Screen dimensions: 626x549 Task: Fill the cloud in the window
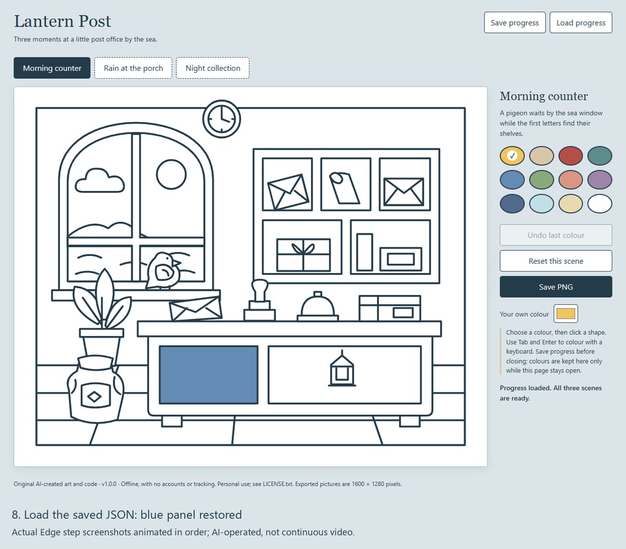point(100,182)
